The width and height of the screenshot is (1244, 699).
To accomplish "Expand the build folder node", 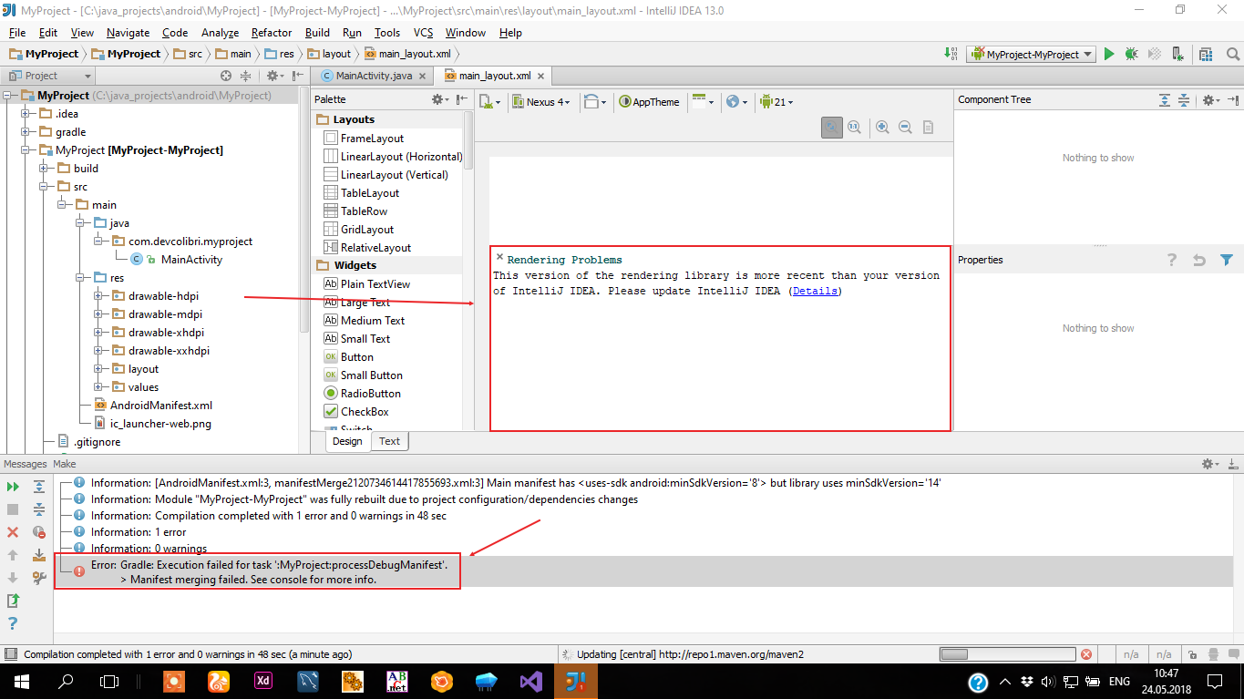I will coord(44,169).
